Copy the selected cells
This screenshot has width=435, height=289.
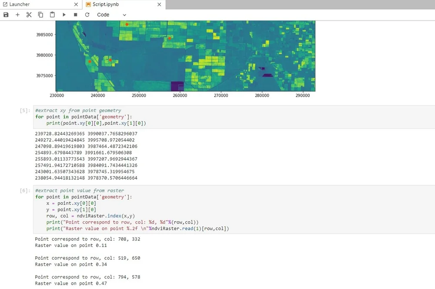coord(40,14)
